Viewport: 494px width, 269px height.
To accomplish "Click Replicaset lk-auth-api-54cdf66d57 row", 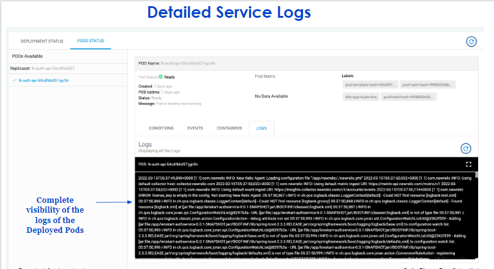I will [68, 69].
